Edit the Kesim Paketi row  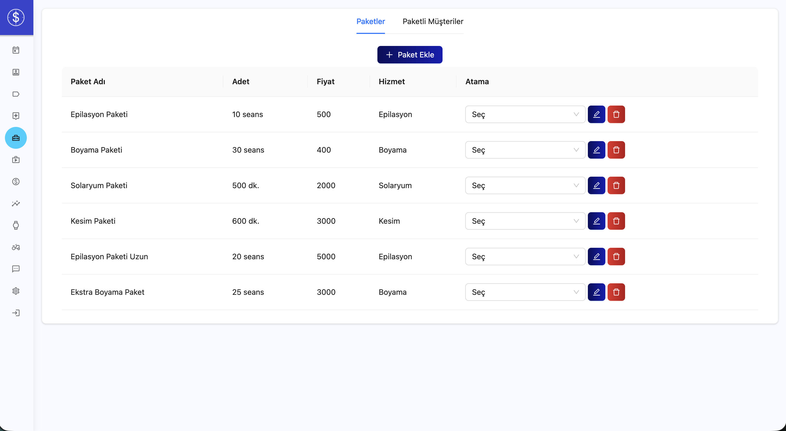pyautogui.click(x=596, y=221)
